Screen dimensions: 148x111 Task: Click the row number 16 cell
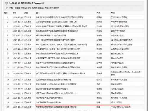[8, 89]
